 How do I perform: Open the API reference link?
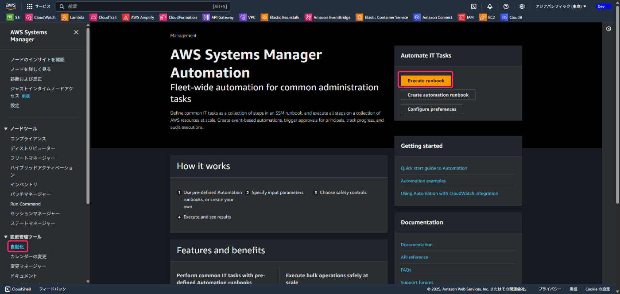[415, 257]
